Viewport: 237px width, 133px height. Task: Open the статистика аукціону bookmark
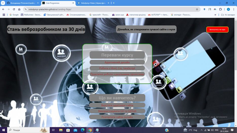(136, 15)
